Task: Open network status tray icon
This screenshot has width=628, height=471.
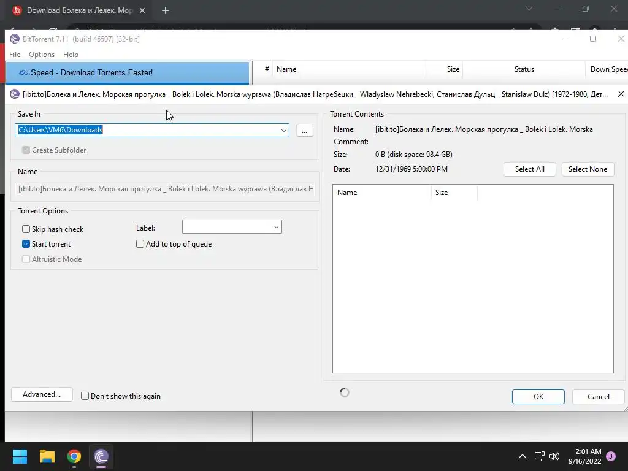Action: (x=539, y=456)
